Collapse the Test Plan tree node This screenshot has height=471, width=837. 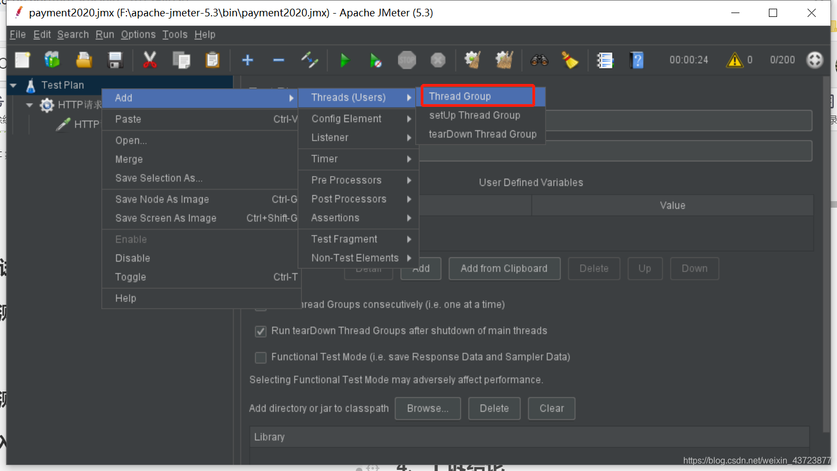coord(13,86)
